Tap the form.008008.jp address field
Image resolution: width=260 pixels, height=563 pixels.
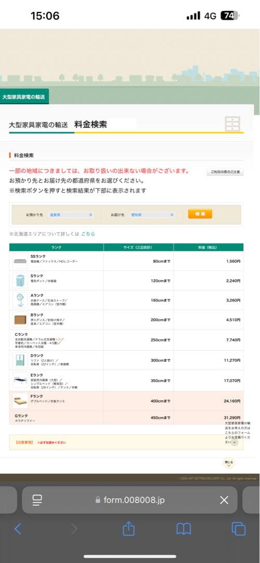[129, 500]
